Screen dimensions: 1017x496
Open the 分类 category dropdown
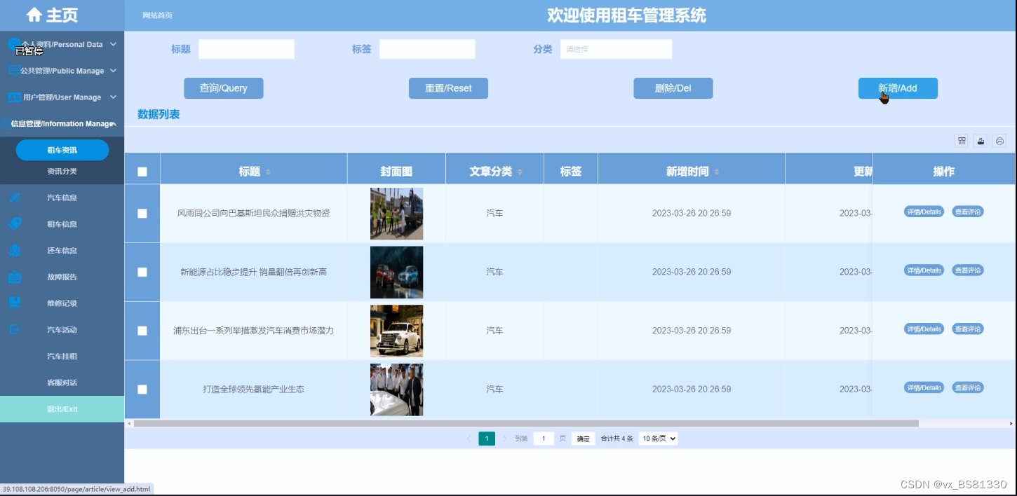coord(616,49)
